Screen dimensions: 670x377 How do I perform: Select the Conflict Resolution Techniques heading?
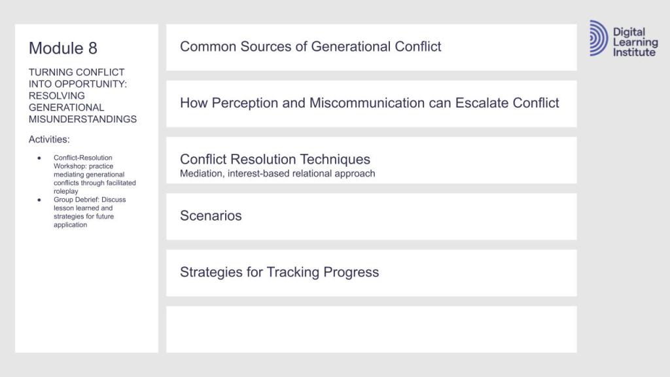pos(275,159)
